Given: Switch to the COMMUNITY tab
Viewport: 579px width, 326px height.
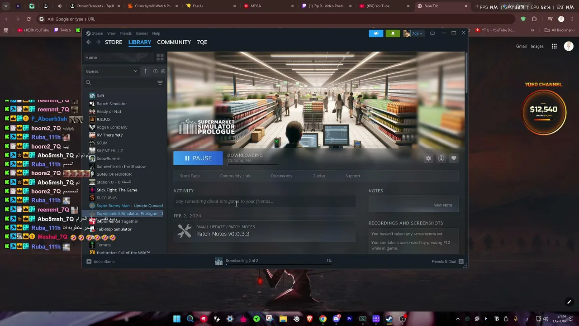Looking at the screenshot, I should pos(174,42).
